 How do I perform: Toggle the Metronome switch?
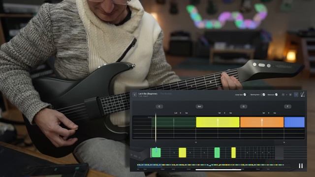point(276,95)
